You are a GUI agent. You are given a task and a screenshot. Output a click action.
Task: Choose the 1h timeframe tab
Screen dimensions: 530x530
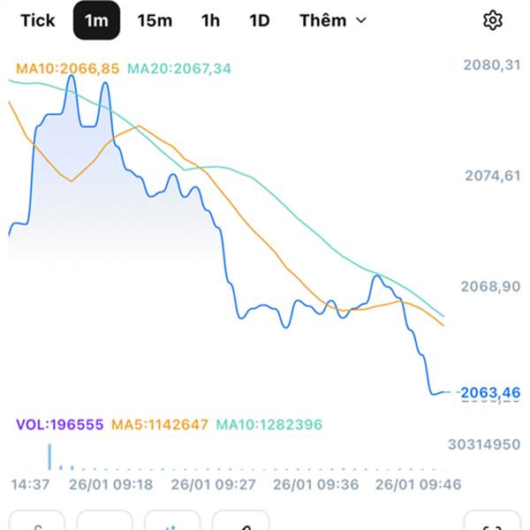pyautogui.click(x=210, y=20)
